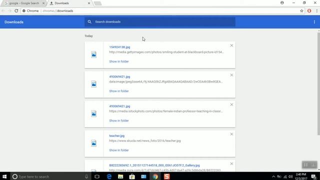Open the Chrome user profile icon
Viewport: 320px width, 180px height.
(x=282, y=3)
